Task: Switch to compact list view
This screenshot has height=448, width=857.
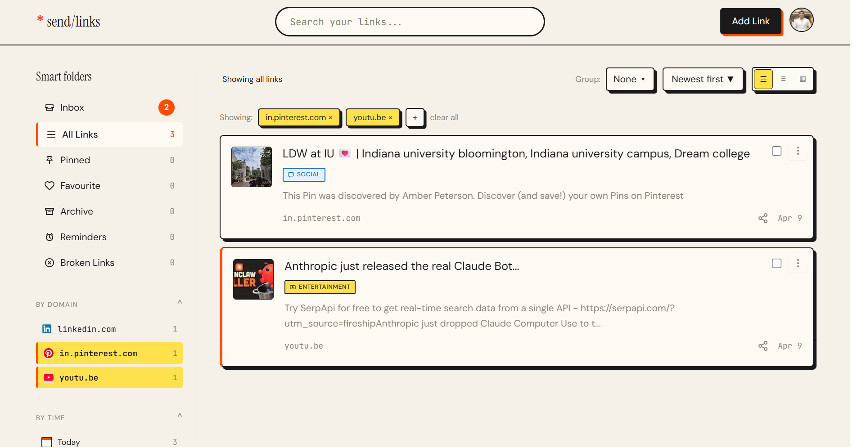Action: [x=784, y=79]
